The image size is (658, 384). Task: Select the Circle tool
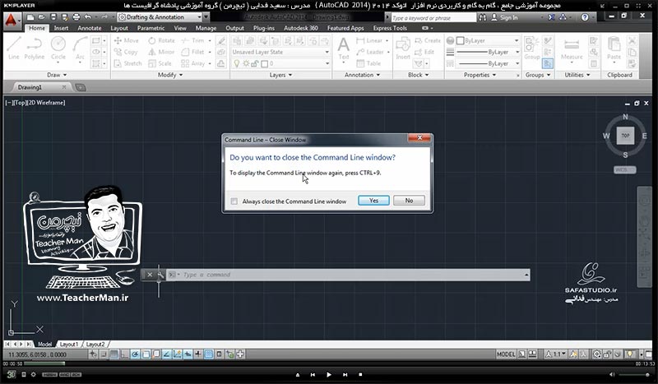coord(58,49)
